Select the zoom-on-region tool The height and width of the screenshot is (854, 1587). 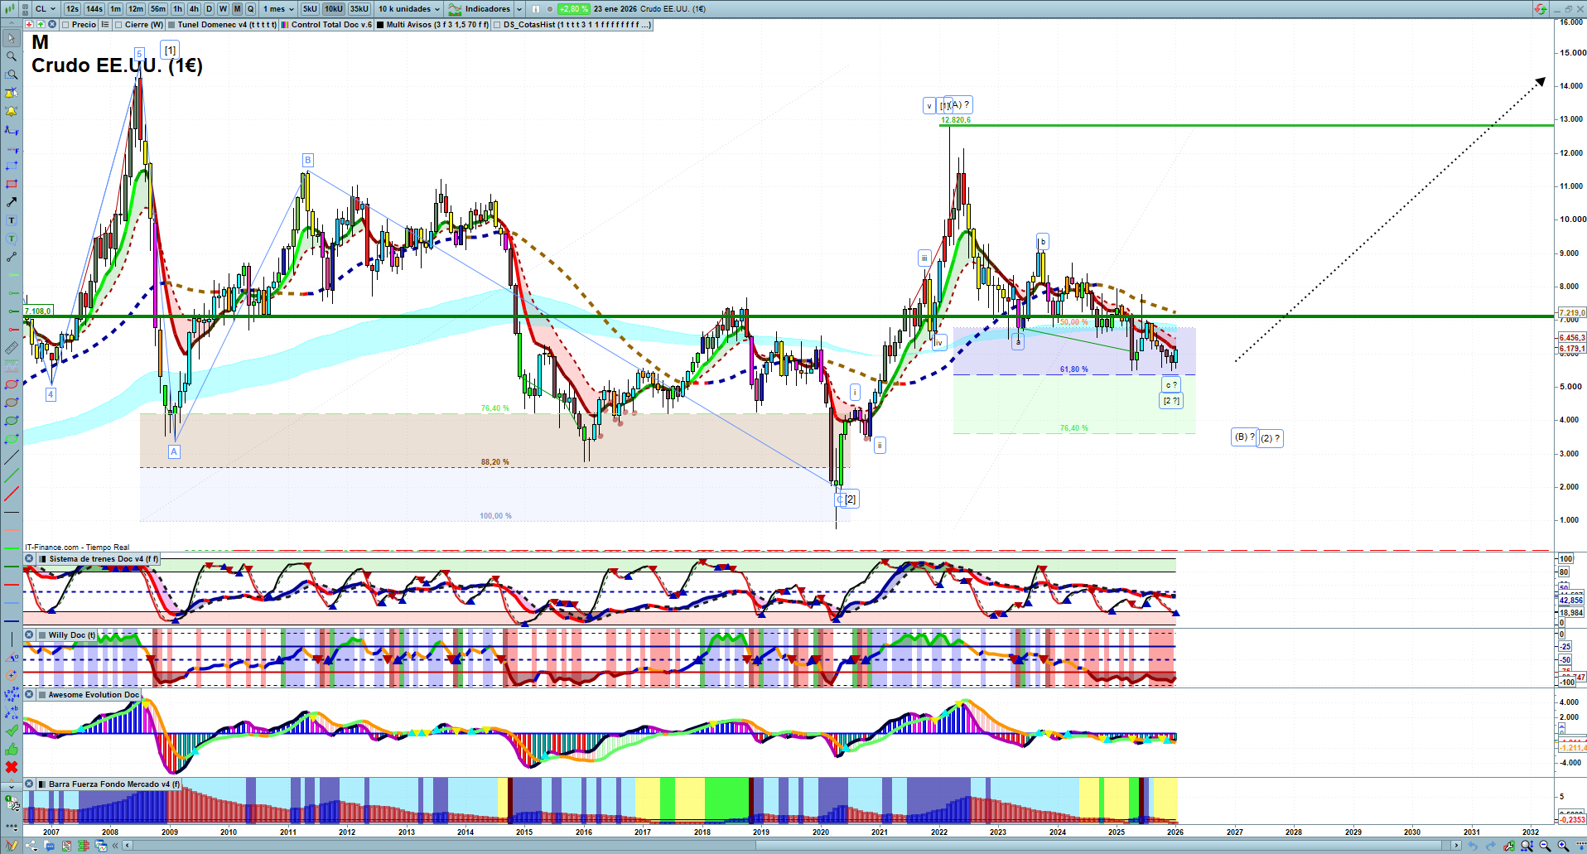click(x=12, y=75)
